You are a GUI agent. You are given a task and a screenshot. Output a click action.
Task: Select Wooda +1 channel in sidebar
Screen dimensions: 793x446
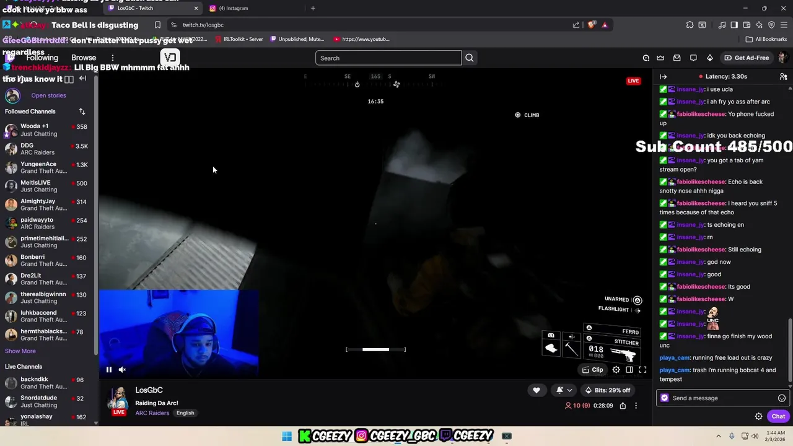[x=47, y=130]
